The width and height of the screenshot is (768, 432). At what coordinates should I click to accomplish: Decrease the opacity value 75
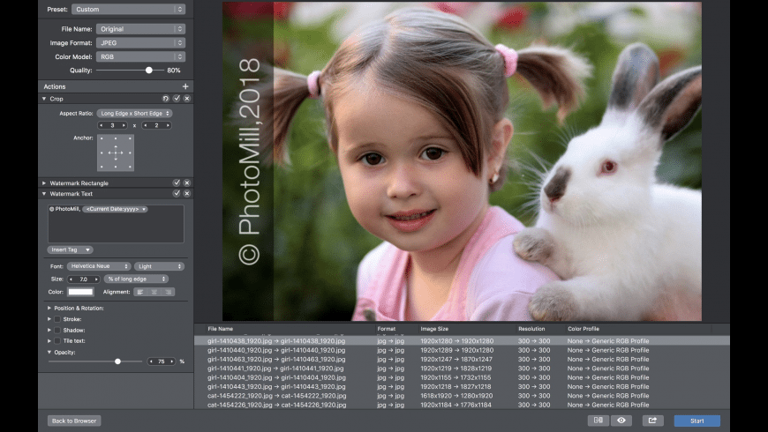(x=151, y=361)
